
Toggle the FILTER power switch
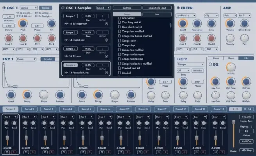click(178, 8)
